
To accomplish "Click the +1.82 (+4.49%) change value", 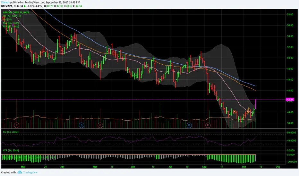I will [35, 6].
